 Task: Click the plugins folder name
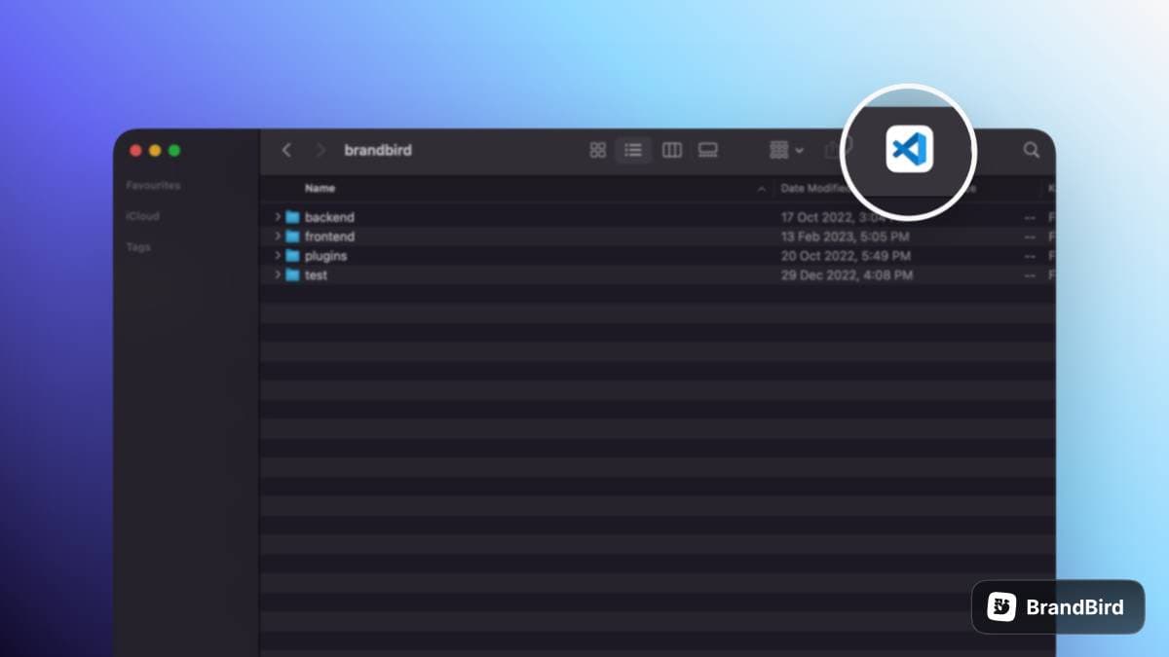click(x=325, y=256)
